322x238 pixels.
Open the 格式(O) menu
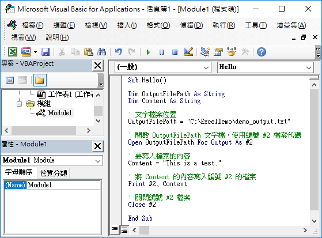[158, 25]
